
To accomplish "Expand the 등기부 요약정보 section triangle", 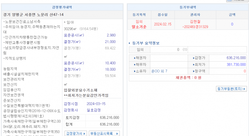I will pyautogui.click(x=130, y=43).
